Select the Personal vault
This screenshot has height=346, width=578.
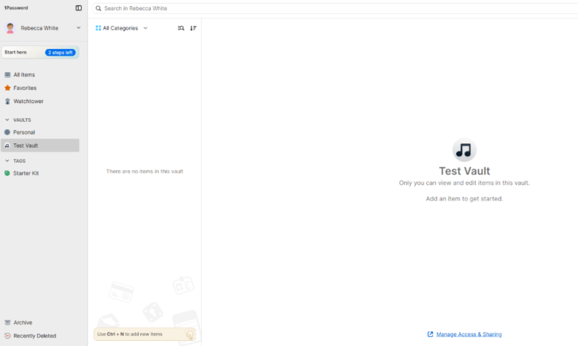pyautogui.click(x=40, y=133)
